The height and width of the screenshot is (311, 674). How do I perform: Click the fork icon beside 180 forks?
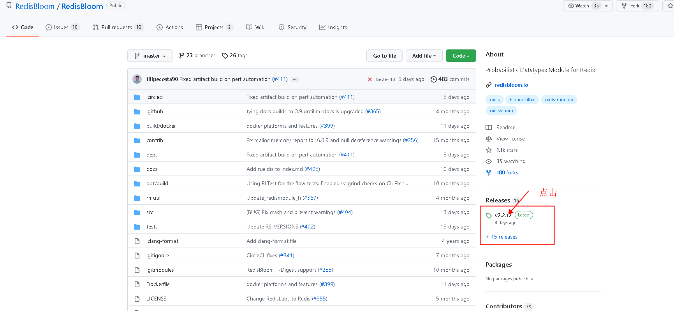489,173
